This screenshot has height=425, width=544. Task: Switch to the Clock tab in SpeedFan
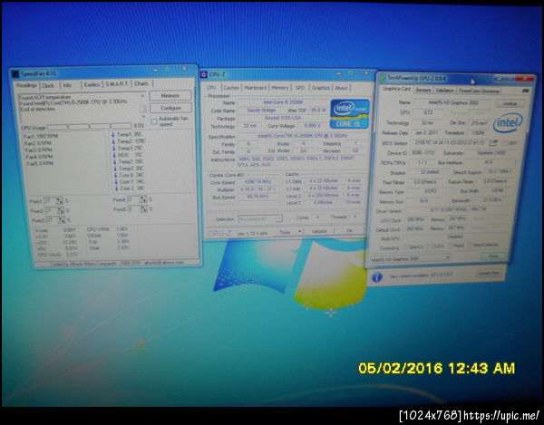49,85
